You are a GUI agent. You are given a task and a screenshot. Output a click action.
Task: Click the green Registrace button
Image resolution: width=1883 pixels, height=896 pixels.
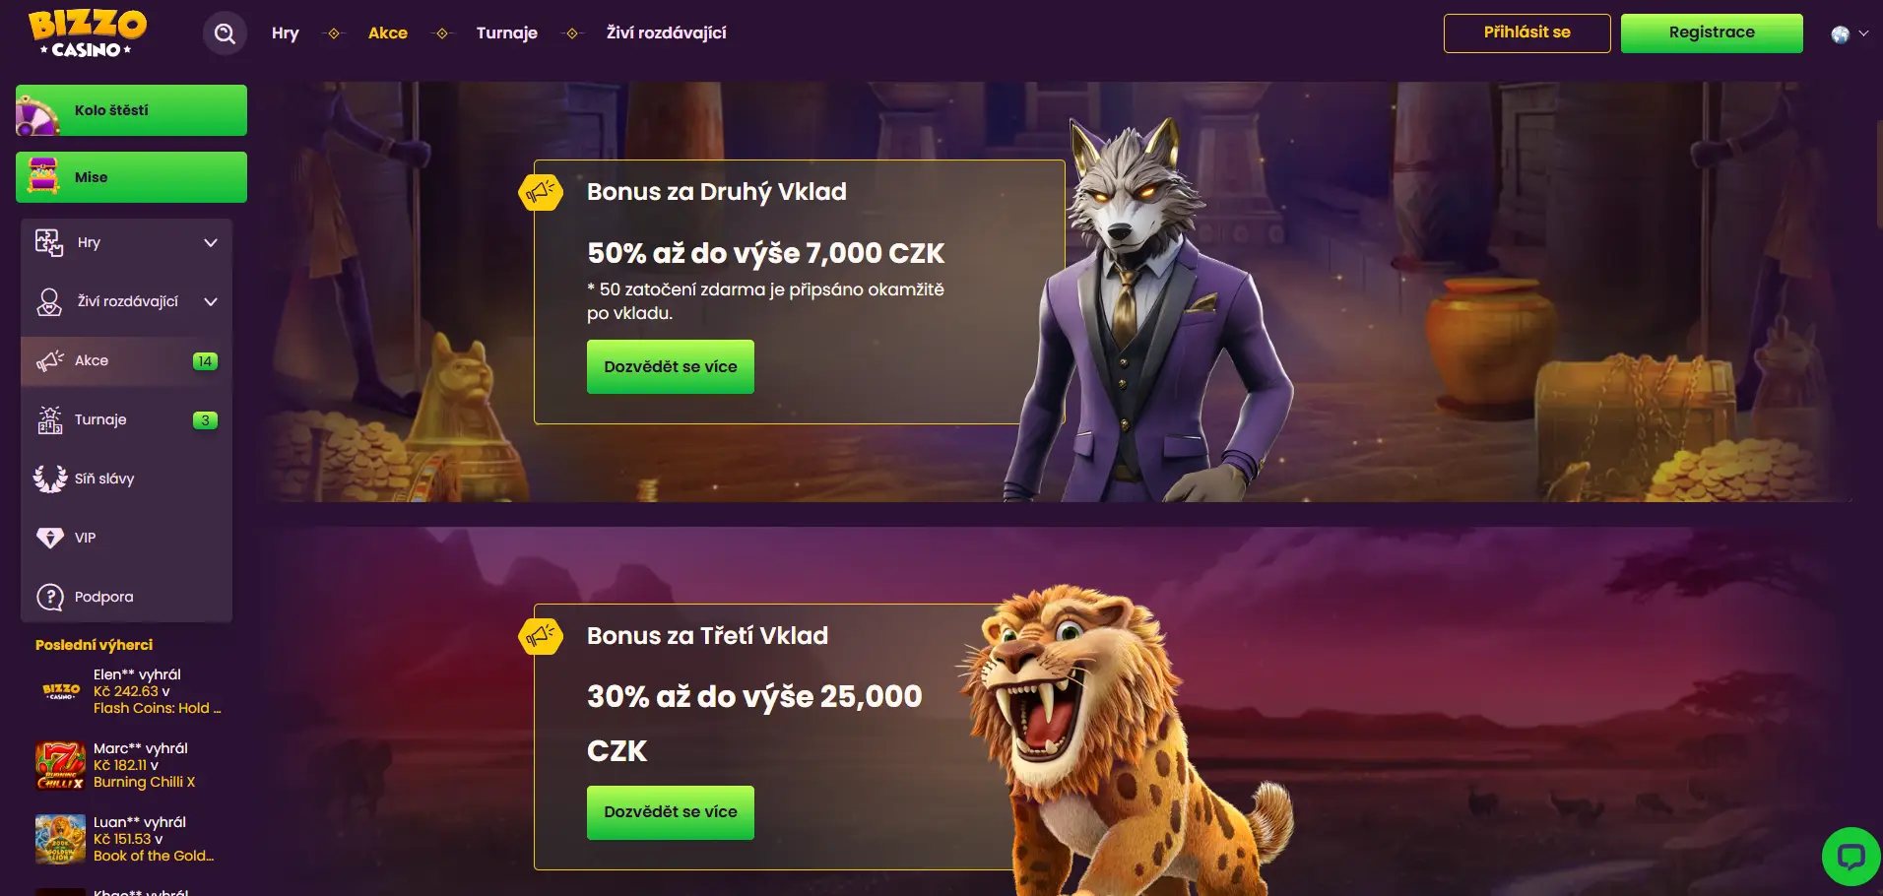click(x=1712, y=32)
